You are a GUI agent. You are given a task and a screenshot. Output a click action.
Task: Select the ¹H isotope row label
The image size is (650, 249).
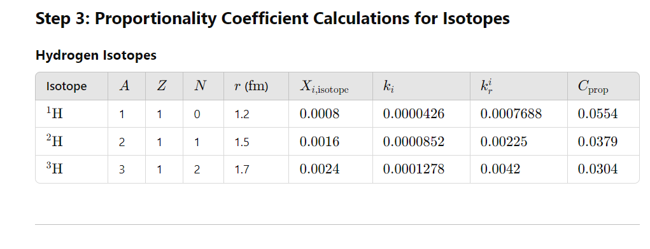pyautogui.click(x=55, y=113)
